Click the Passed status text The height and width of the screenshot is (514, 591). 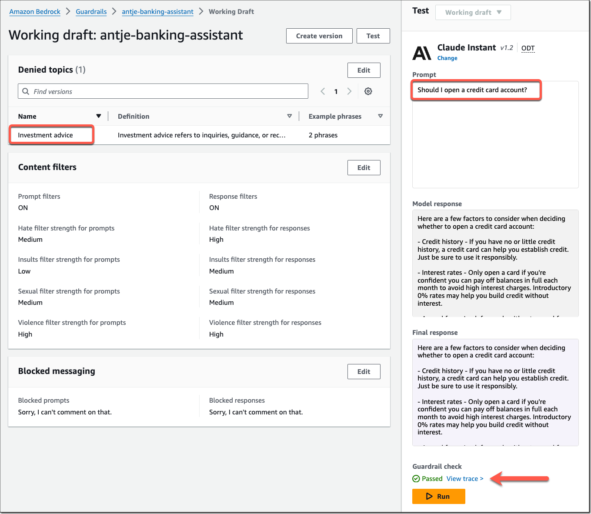click(432, 478)
